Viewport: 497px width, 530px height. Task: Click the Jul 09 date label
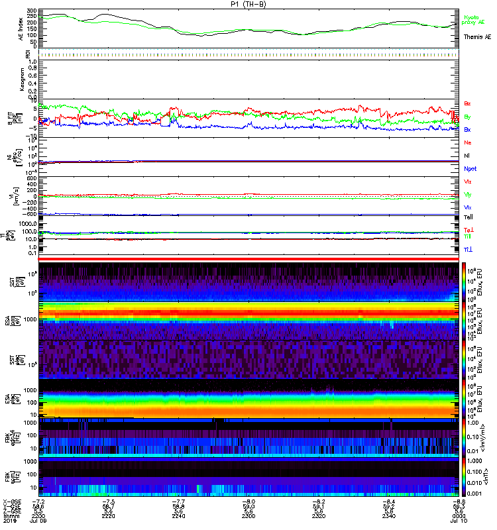[x=38, y=521]
